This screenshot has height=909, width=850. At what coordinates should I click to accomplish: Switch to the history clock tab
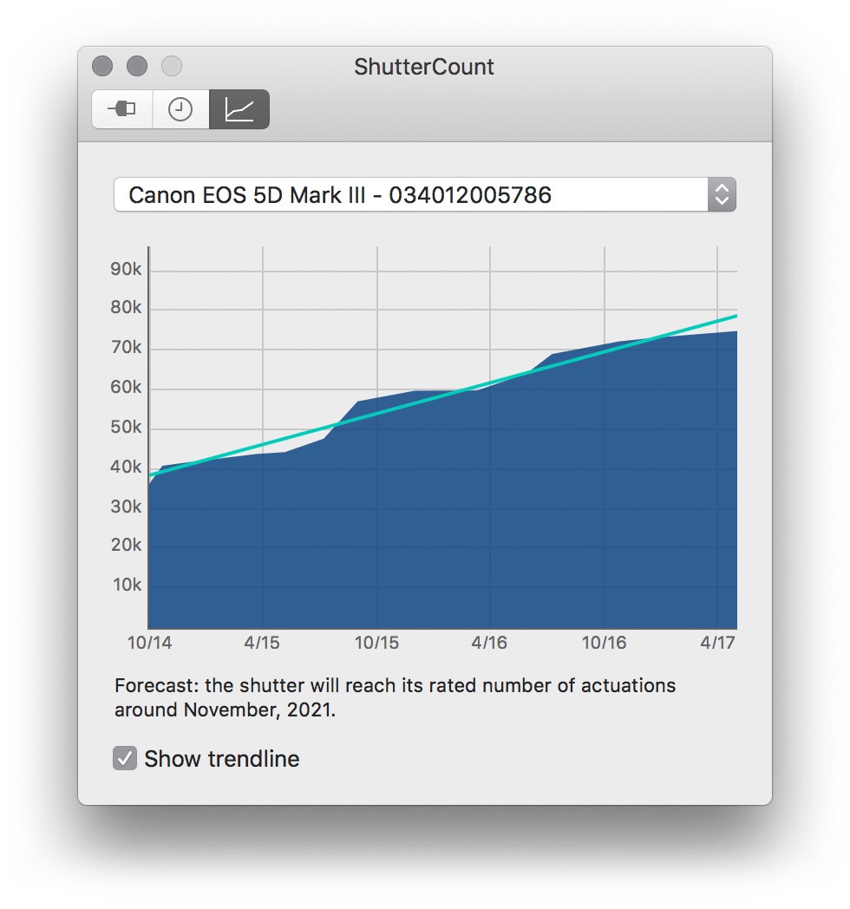180,109
